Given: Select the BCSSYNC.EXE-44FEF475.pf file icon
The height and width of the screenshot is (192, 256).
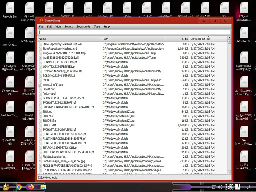Looking at the screenshot, I should click(x=40, y=75).
